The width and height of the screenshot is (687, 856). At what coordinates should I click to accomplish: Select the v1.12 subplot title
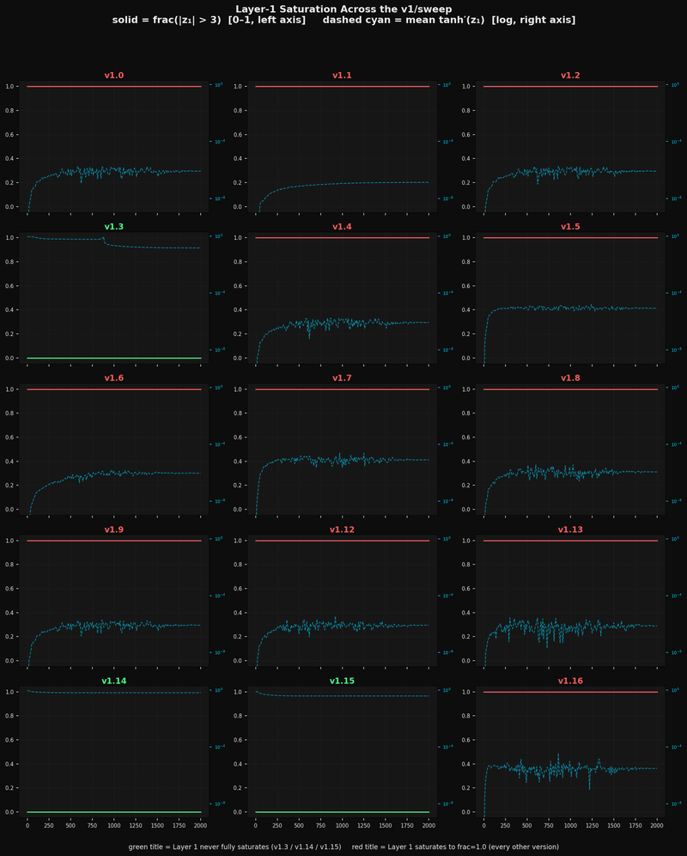tap(342, 529)
